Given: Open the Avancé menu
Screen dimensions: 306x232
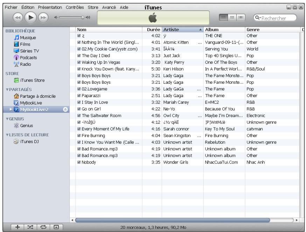Looking at the screenshot, I should point(109,7).
